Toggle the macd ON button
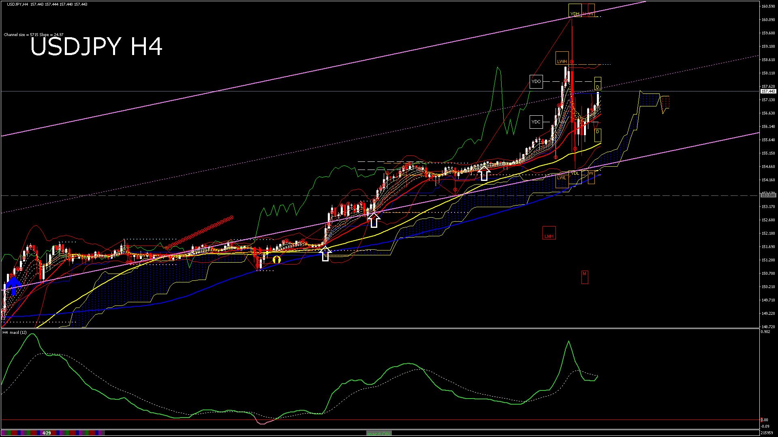 (x=379, y=433)
